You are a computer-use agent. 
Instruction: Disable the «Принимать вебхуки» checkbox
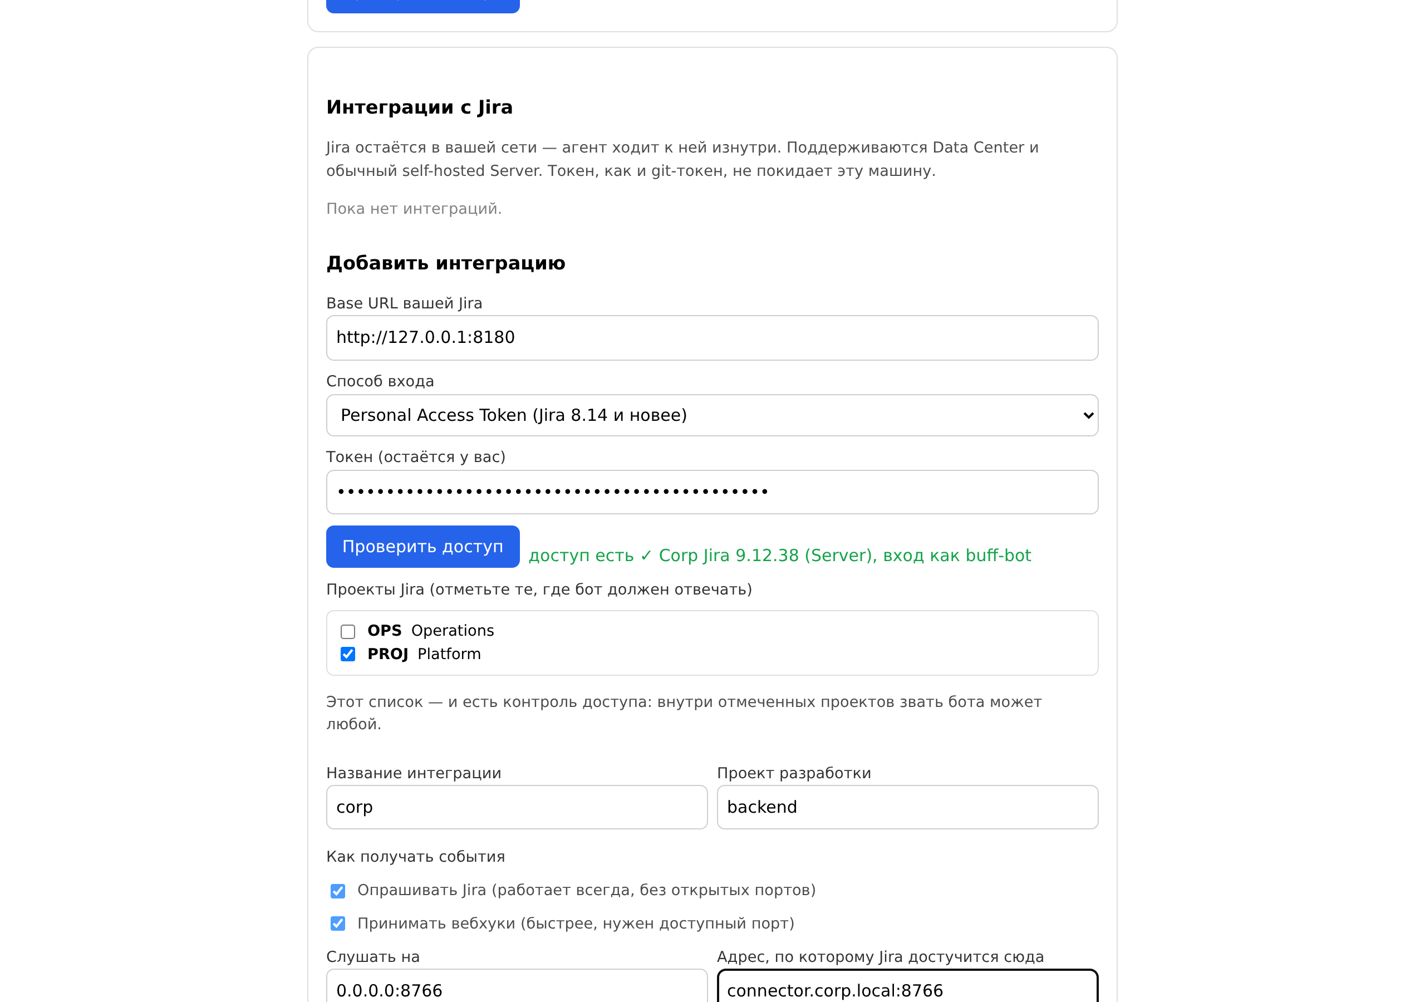point(338,924)
